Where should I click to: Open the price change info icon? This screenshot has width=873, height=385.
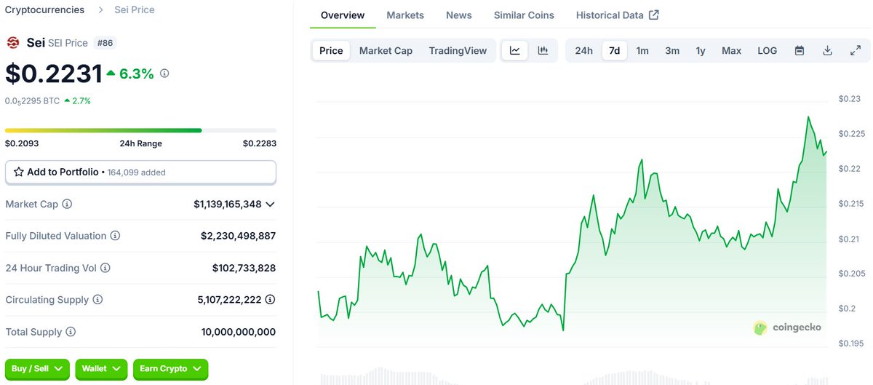click(164, 74)
